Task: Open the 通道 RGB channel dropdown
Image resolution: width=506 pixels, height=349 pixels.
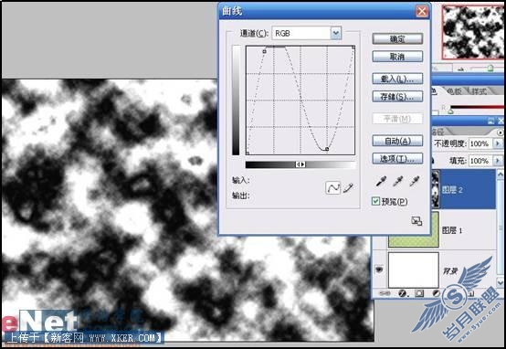Action: point(335,33)
